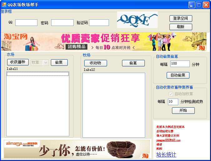The width and height of the screenshot is (211, 161).
Task: Select the first row in farm list
Action: (x=38, y=74)
